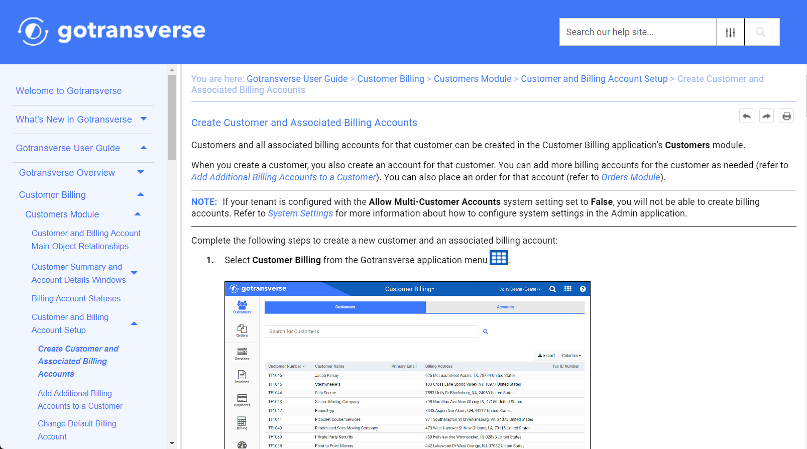The image size is (807, 449).
Task: Follow the Gotransverse User Guide breadcrumb
Action: (x=297, y=79)
